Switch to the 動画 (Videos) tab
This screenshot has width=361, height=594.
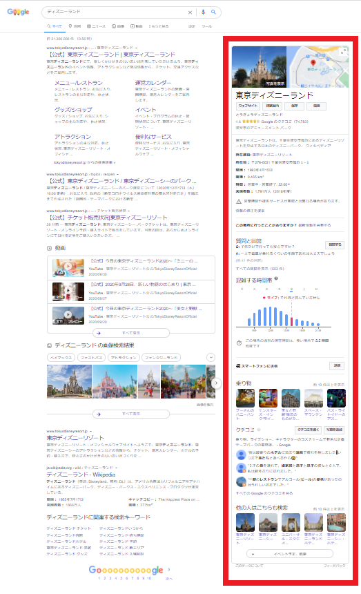pyautogui.click(x=137, y=26)
